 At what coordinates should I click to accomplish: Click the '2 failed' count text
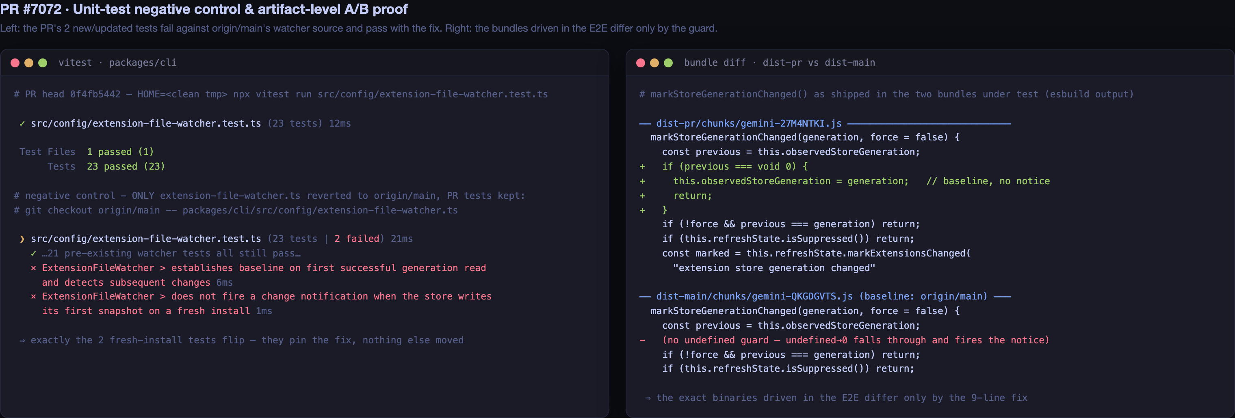(x=357, y=239)
